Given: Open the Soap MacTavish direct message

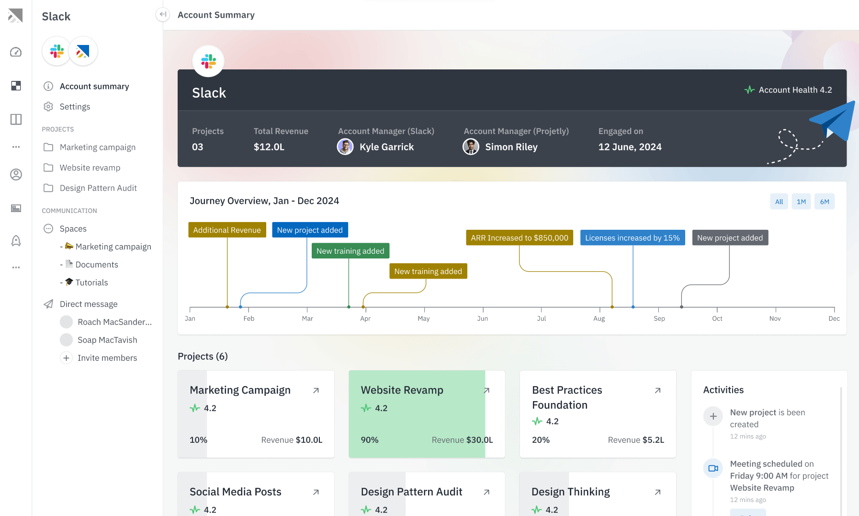Looking at the screenshot, I should 99,340.
